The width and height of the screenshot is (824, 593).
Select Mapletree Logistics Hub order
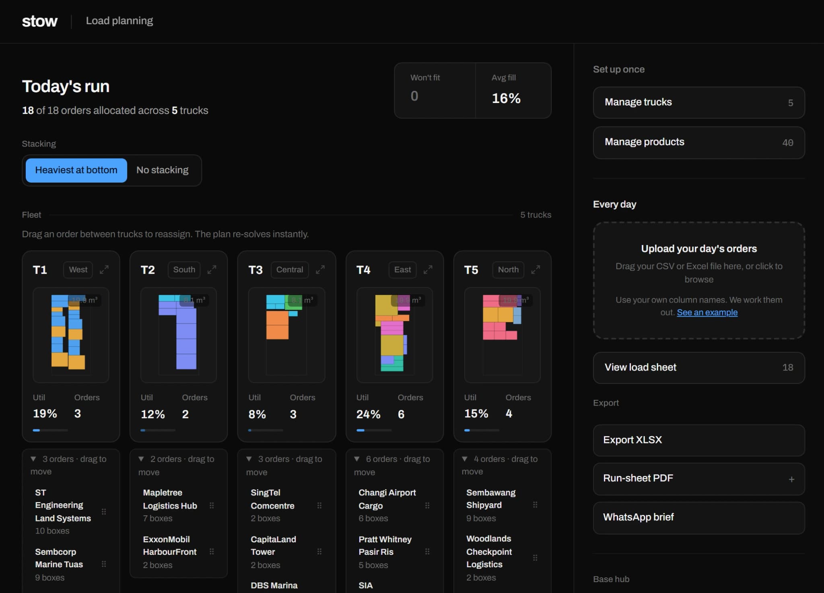[x=179, y=505]
